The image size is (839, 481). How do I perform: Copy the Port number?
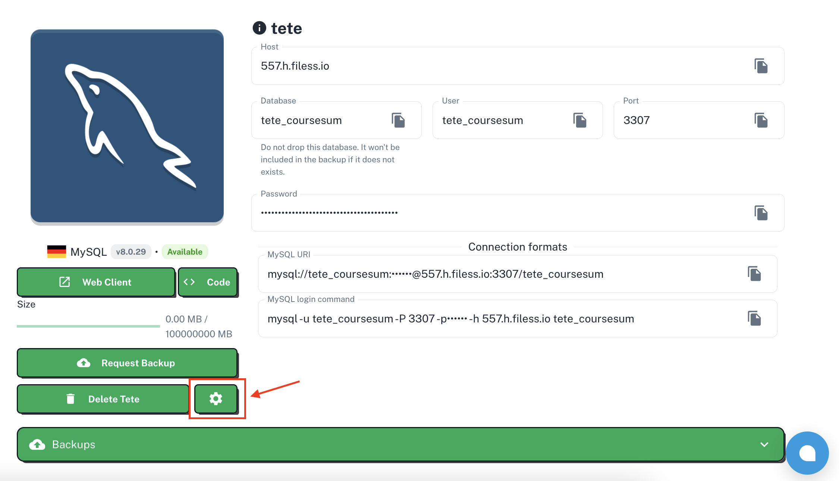point(761,120)
